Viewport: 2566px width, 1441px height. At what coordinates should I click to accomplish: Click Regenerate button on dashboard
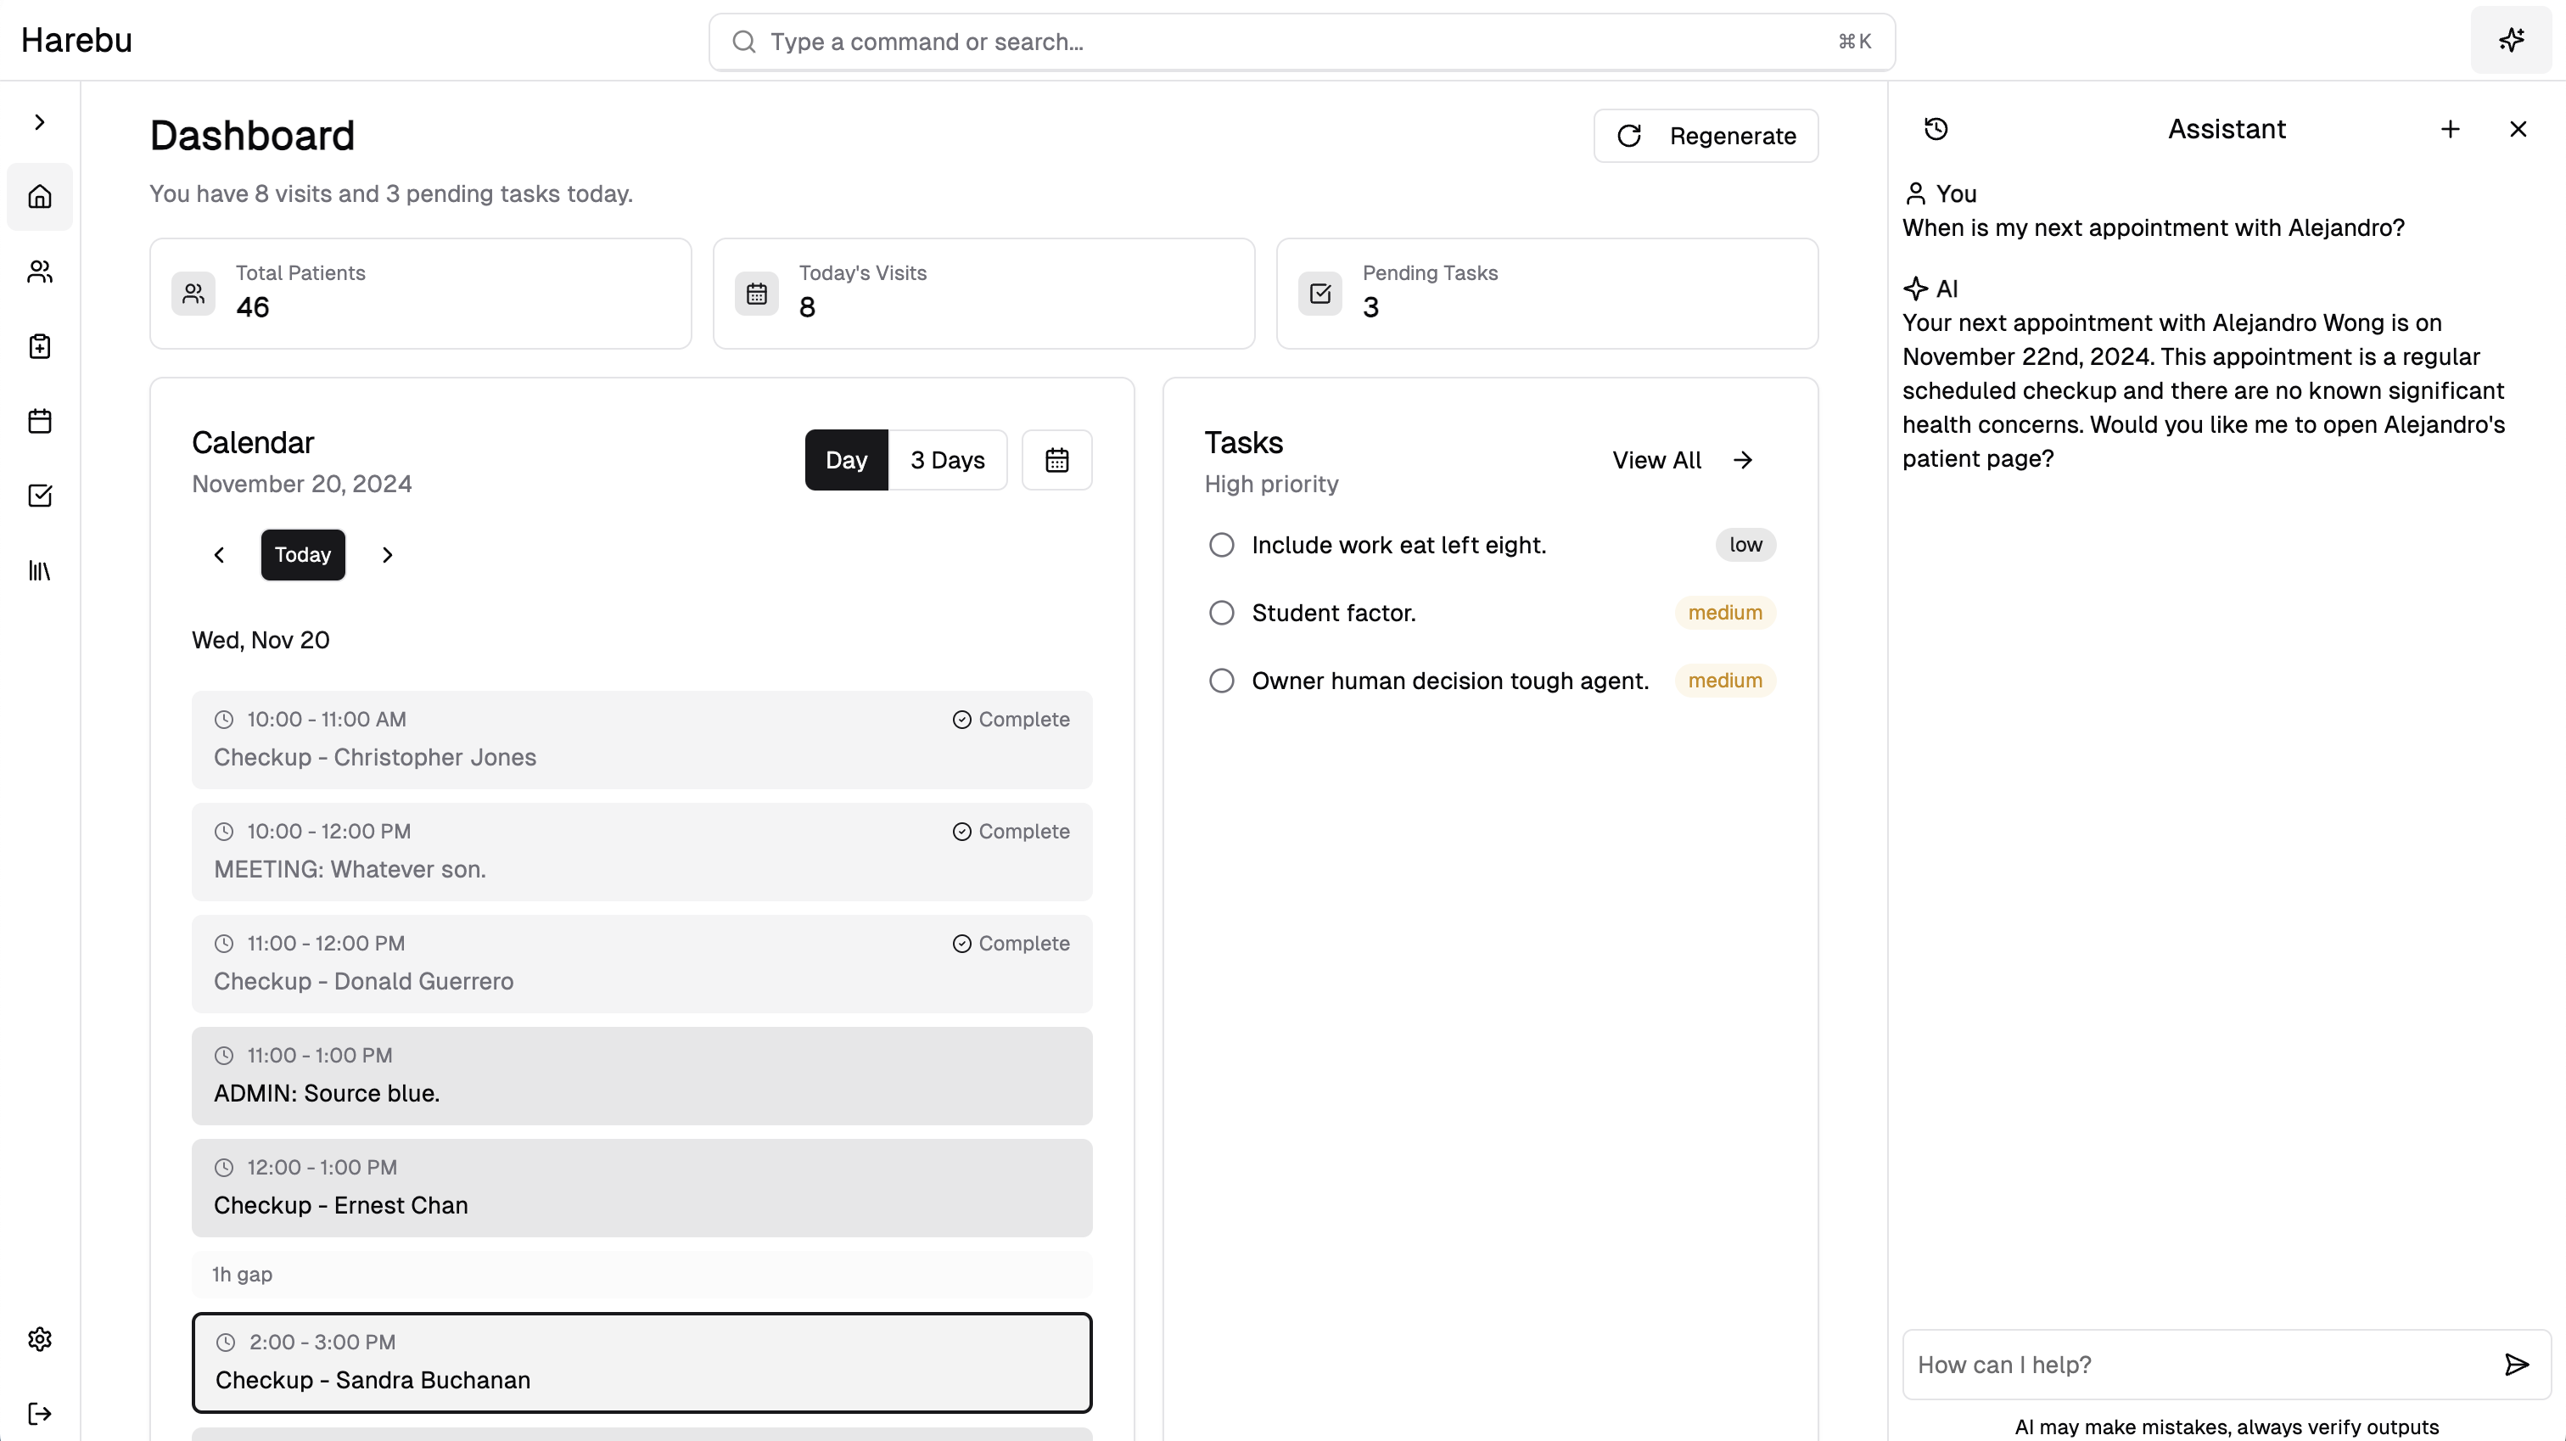coord(1706,136)
